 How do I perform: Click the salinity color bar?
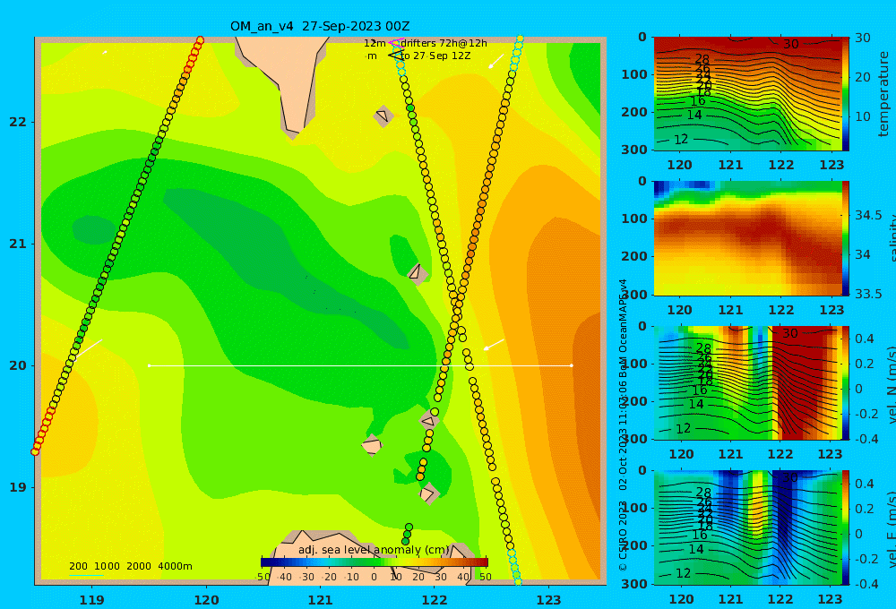[845, 238]
